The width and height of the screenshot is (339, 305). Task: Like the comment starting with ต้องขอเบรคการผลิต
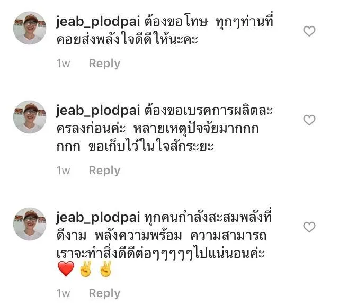tap(309, 120)
